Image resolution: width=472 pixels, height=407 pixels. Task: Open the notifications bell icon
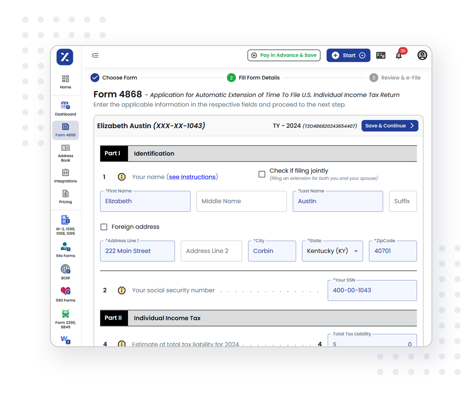click(399, 55)
